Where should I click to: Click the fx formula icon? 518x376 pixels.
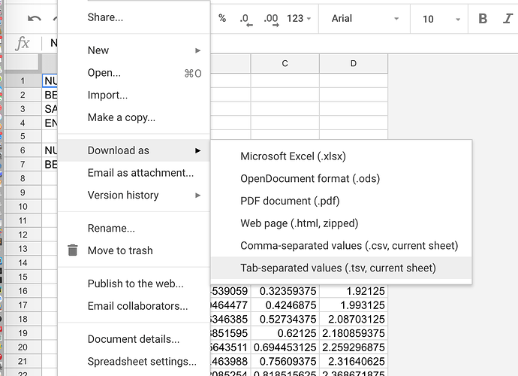tap(23, 43)
